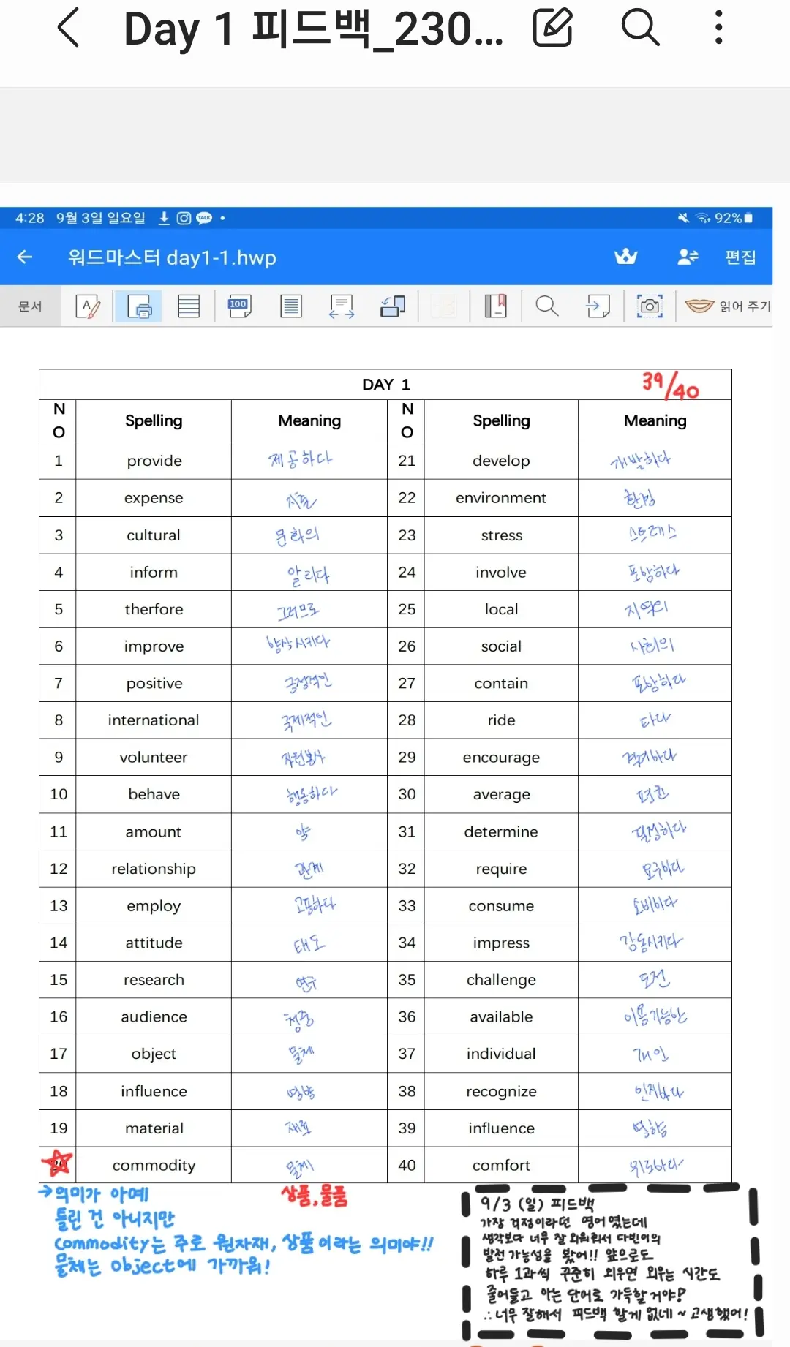Screen dimensions: 790x1347
Task: Tap the red star on row 20
Action: 57,1163
